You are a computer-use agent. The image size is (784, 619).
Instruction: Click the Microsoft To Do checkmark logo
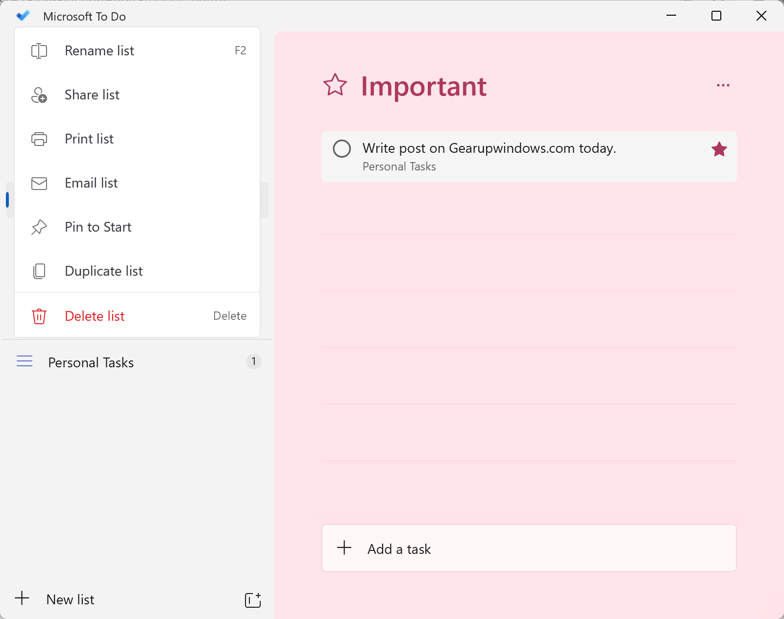(x=23, y=16)
